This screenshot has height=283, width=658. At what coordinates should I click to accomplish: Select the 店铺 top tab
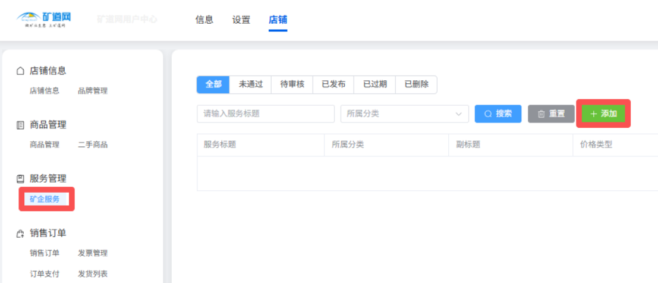278,20
